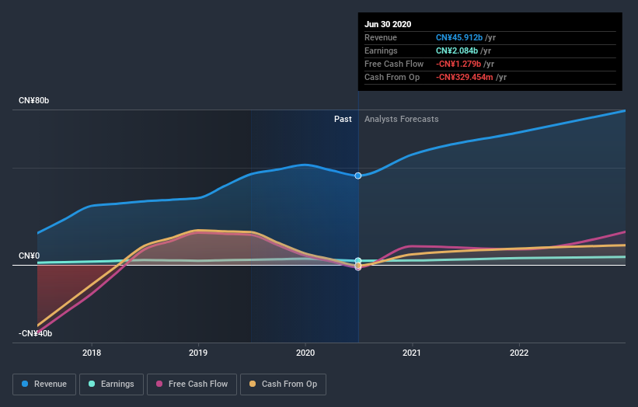
Task: Click the Analysts Forecasts label
Action: coord(401,119)
